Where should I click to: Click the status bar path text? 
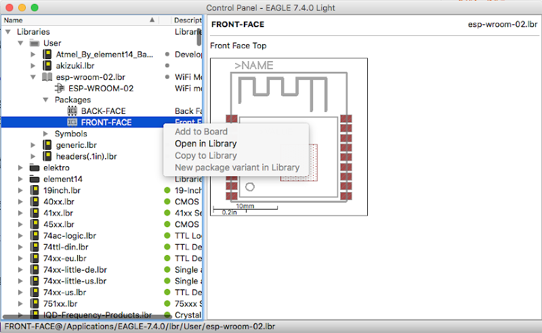point(140,326)
